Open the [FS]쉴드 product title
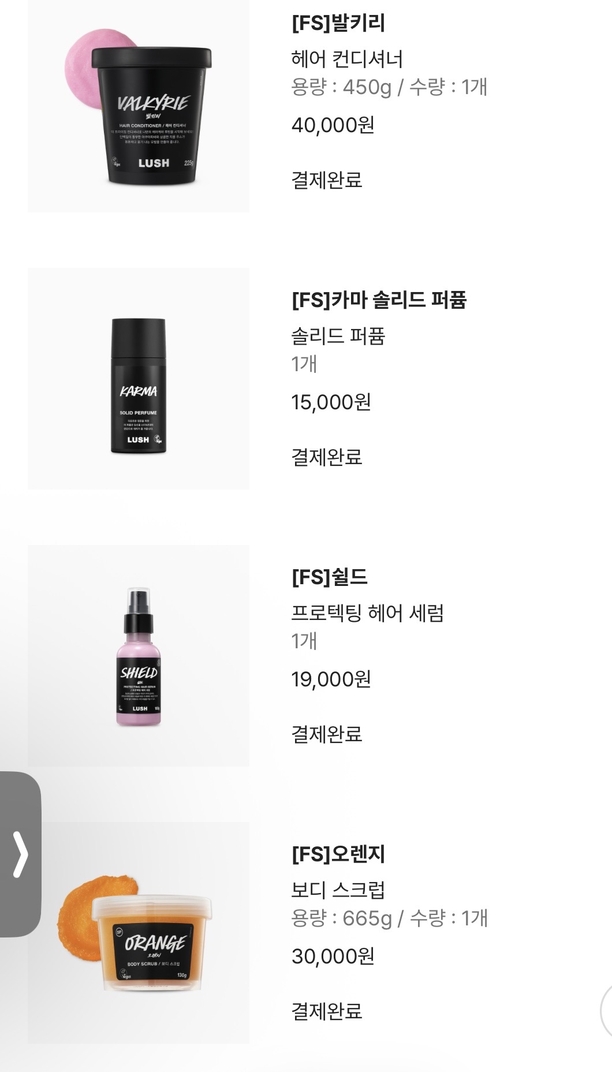The width and height of the screenshot is (612, 1072). tap(329, 577)
